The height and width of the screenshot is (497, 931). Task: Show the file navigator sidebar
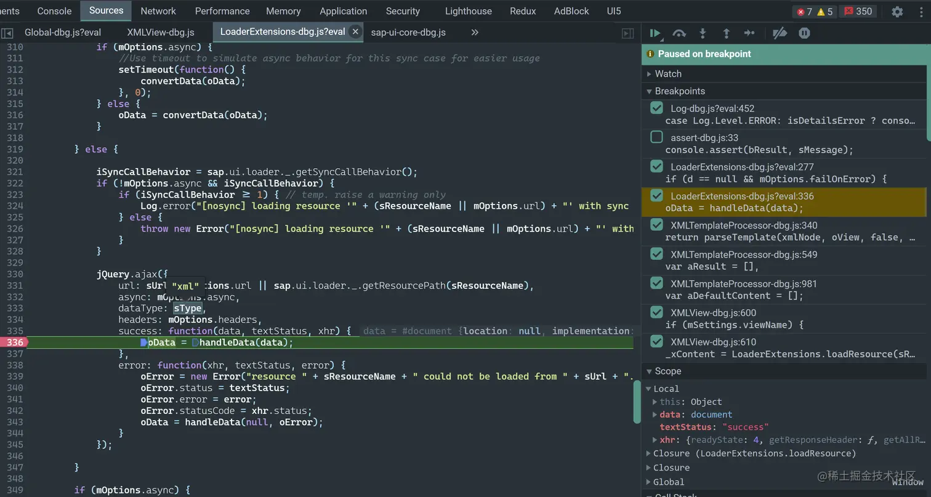[x=7, y=33]
